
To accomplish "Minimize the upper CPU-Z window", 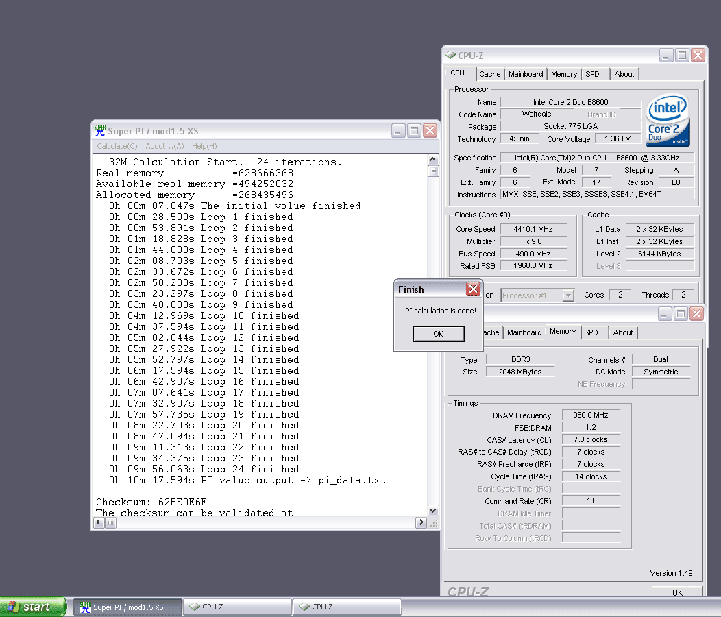I will (666, 56).
